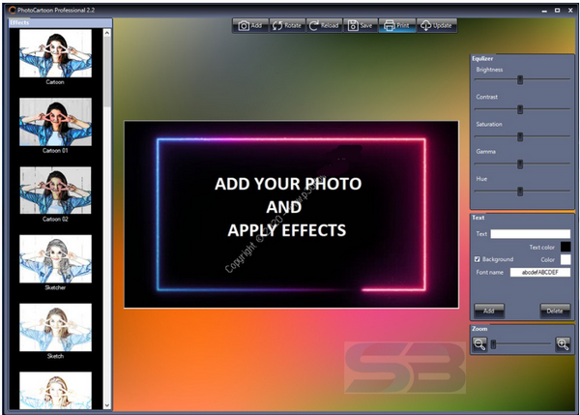Rotate the image with Rotate button

click(x=287, y=25)
